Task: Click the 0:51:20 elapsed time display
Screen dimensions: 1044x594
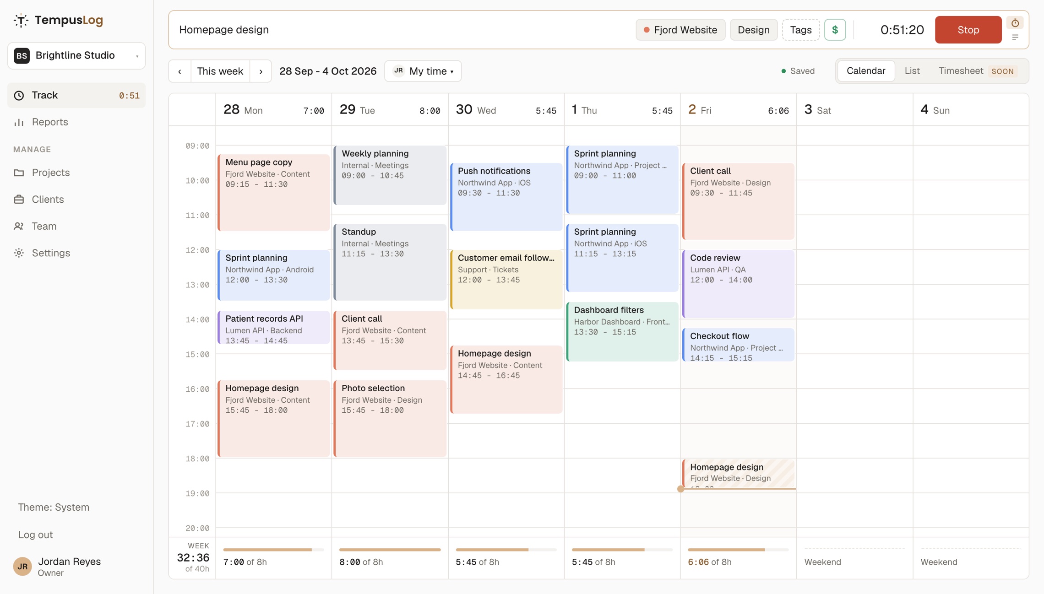Action: click(x=902, y=30)
